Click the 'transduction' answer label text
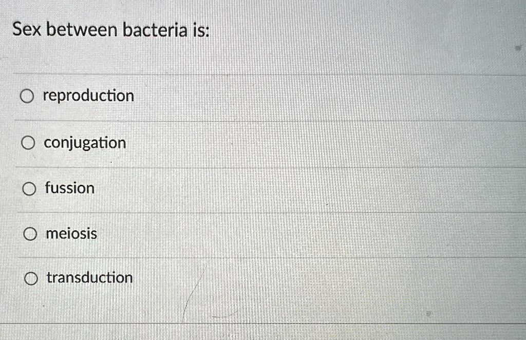Viewport: 526px width, 340px height. pyautogui.click(x=89, y=278)
